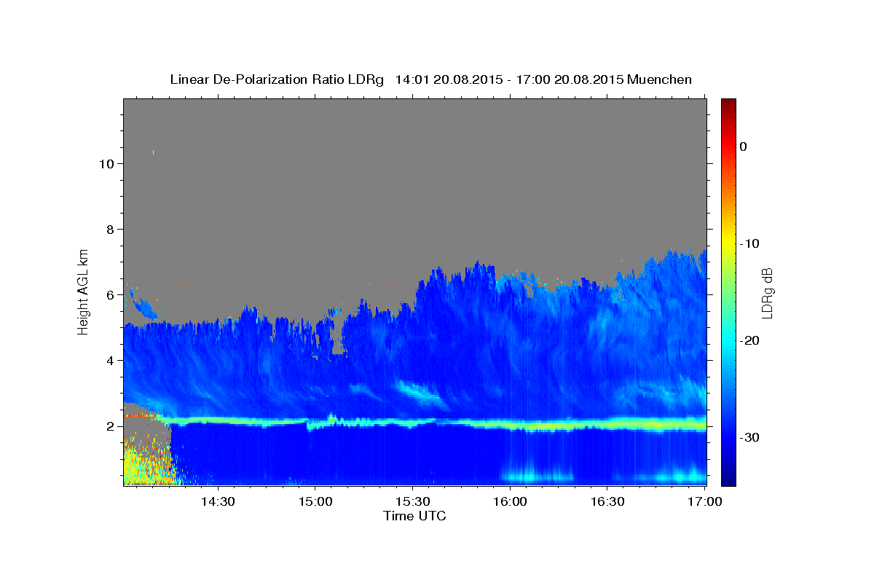The image size is (874, 583).
Task: Click the height axis label 10
Action: click(106, 163)
